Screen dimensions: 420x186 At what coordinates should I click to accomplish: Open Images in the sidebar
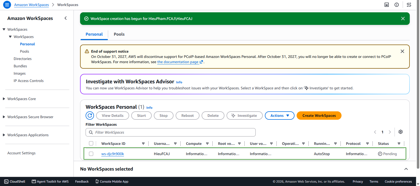[20, 73]
